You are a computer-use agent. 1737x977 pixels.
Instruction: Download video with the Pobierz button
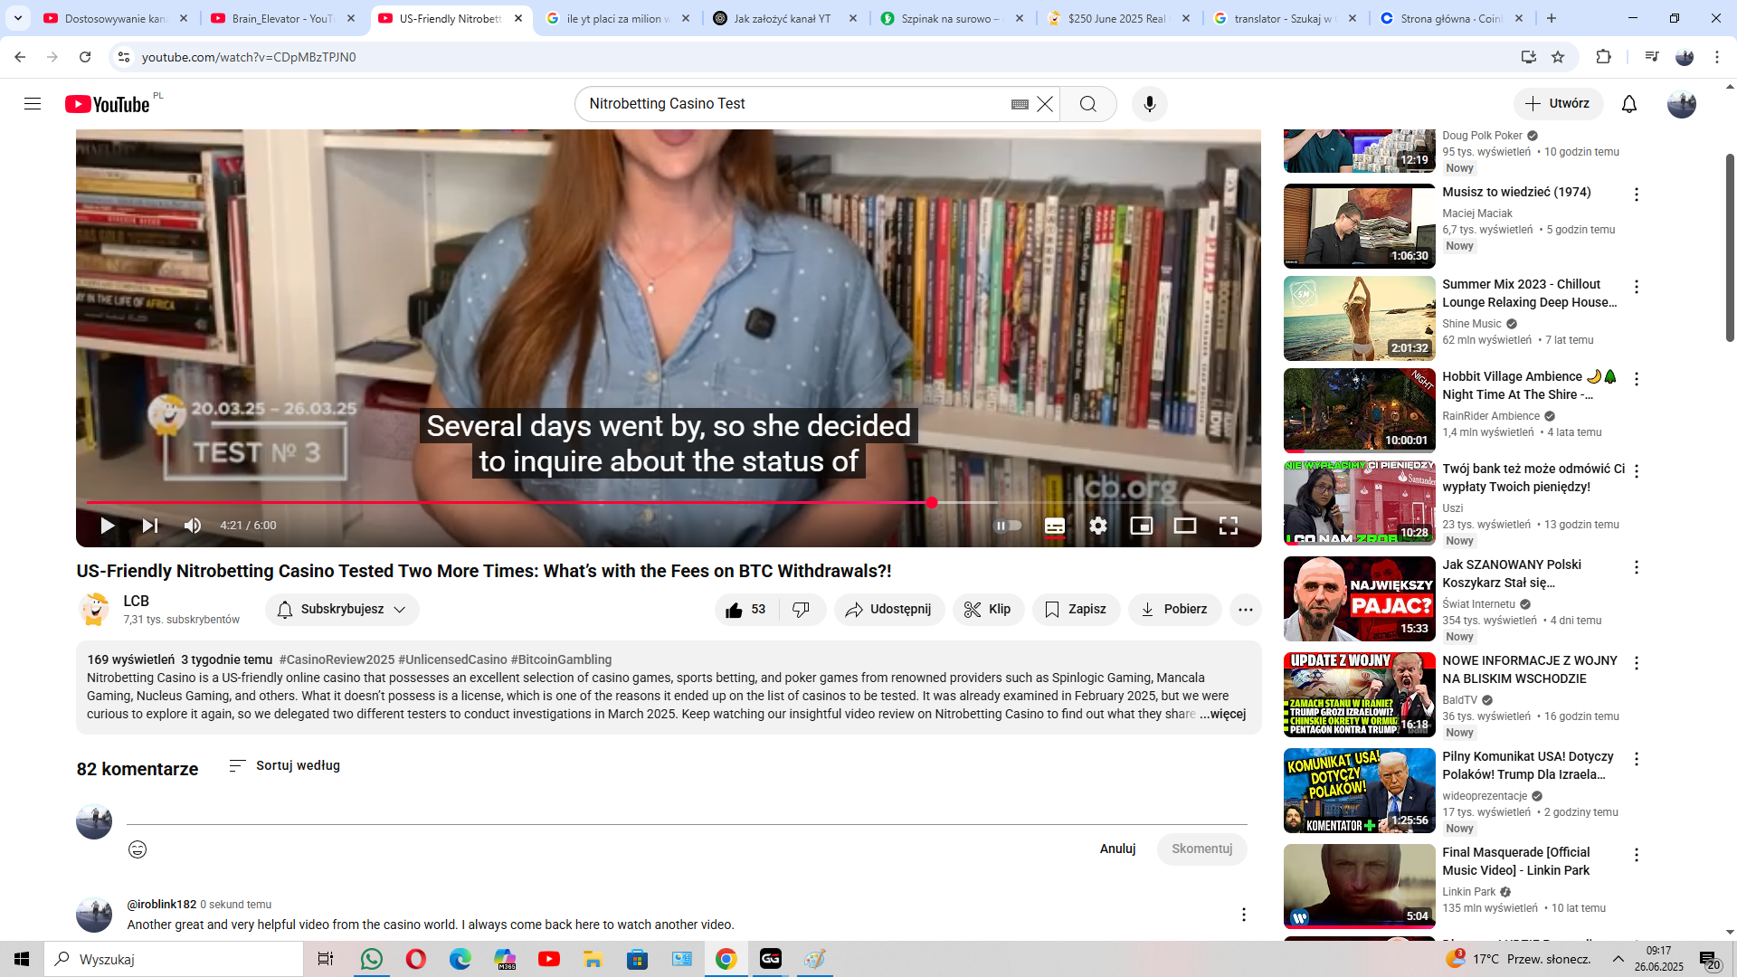pyautogui.click(x=1174, y=610)
